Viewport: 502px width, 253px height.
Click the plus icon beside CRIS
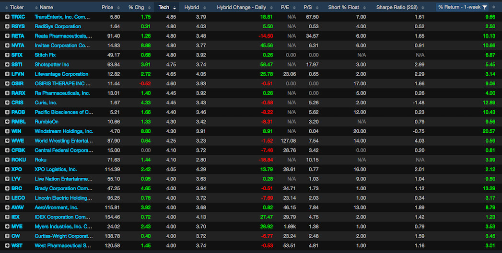pyautogui.click(x=7, y=103)
